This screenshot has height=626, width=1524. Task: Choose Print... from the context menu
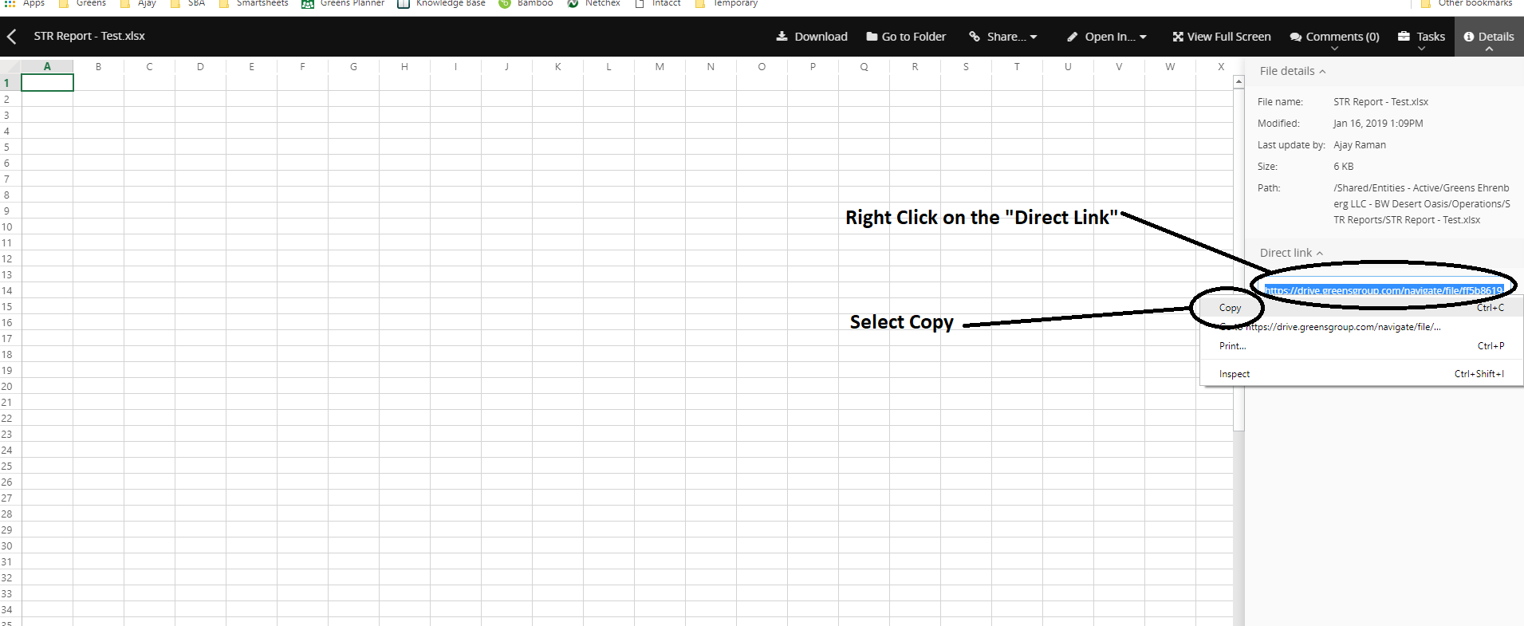(x=1232, y=346)
